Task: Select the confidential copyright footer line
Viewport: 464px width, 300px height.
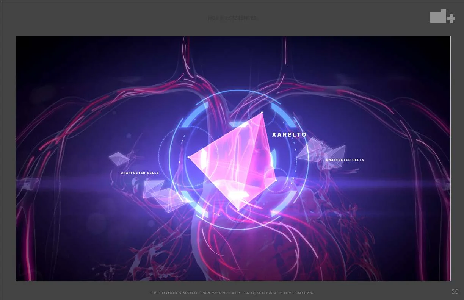Action: 232,293
